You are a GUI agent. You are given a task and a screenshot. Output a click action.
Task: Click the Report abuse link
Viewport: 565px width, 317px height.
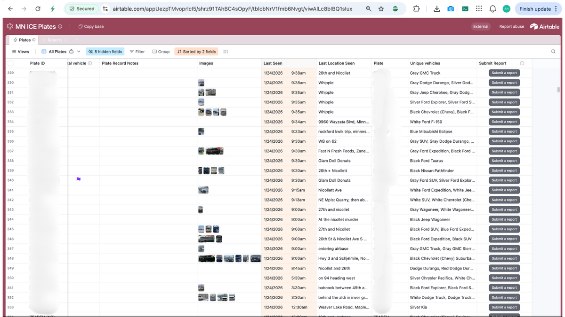(x=511, y=26)
